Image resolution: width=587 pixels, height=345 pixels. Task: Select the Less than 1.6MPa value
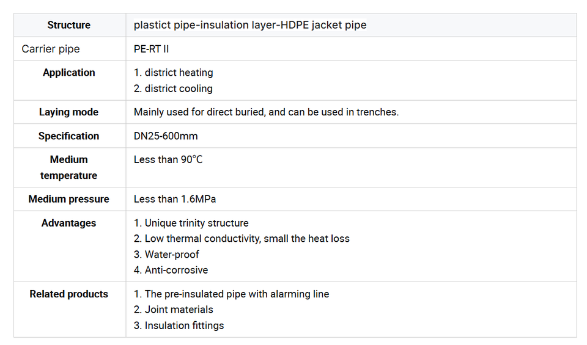pos(175,199)
